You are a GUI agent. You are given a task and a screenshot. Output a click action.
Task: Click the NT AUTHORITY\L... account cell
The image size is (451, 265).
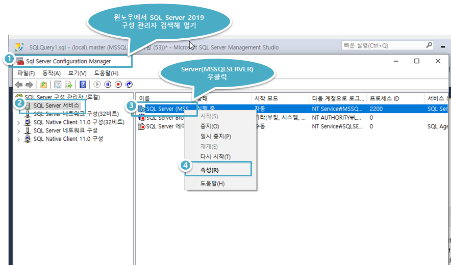(337, 118)
